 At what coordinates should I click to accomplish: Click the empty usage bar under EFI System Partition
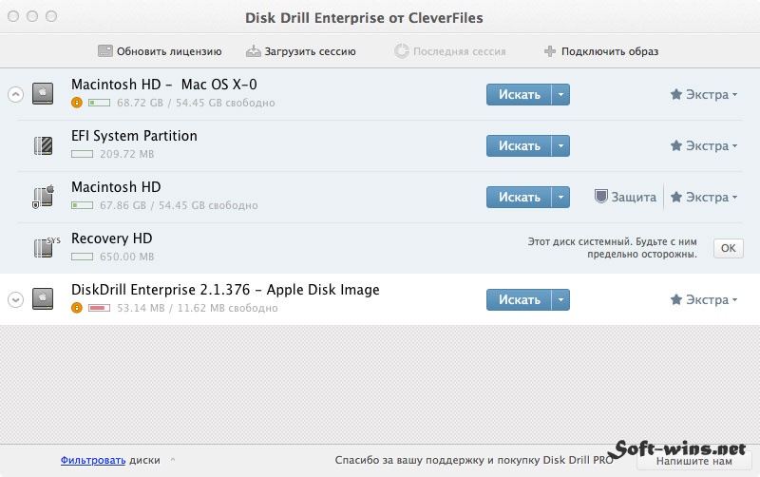coord(83,154)
